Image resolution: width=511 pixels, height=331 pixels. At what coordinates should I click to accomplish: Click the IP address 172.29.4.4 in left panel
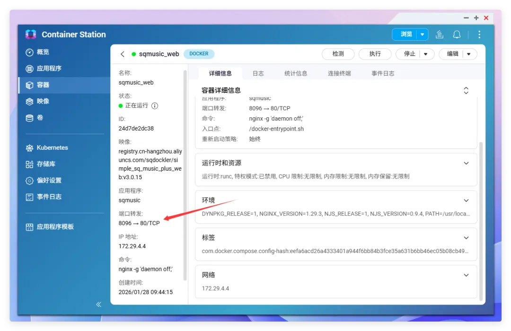point(132,246)
